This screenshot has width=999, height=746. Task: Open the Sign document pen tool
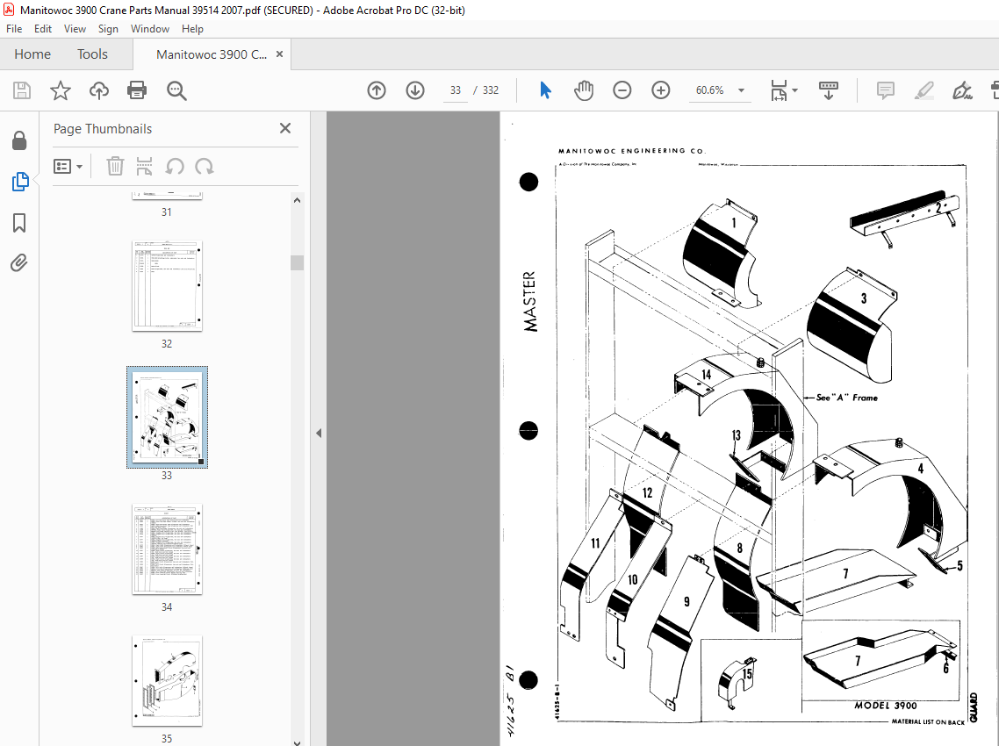pos(962,90)
